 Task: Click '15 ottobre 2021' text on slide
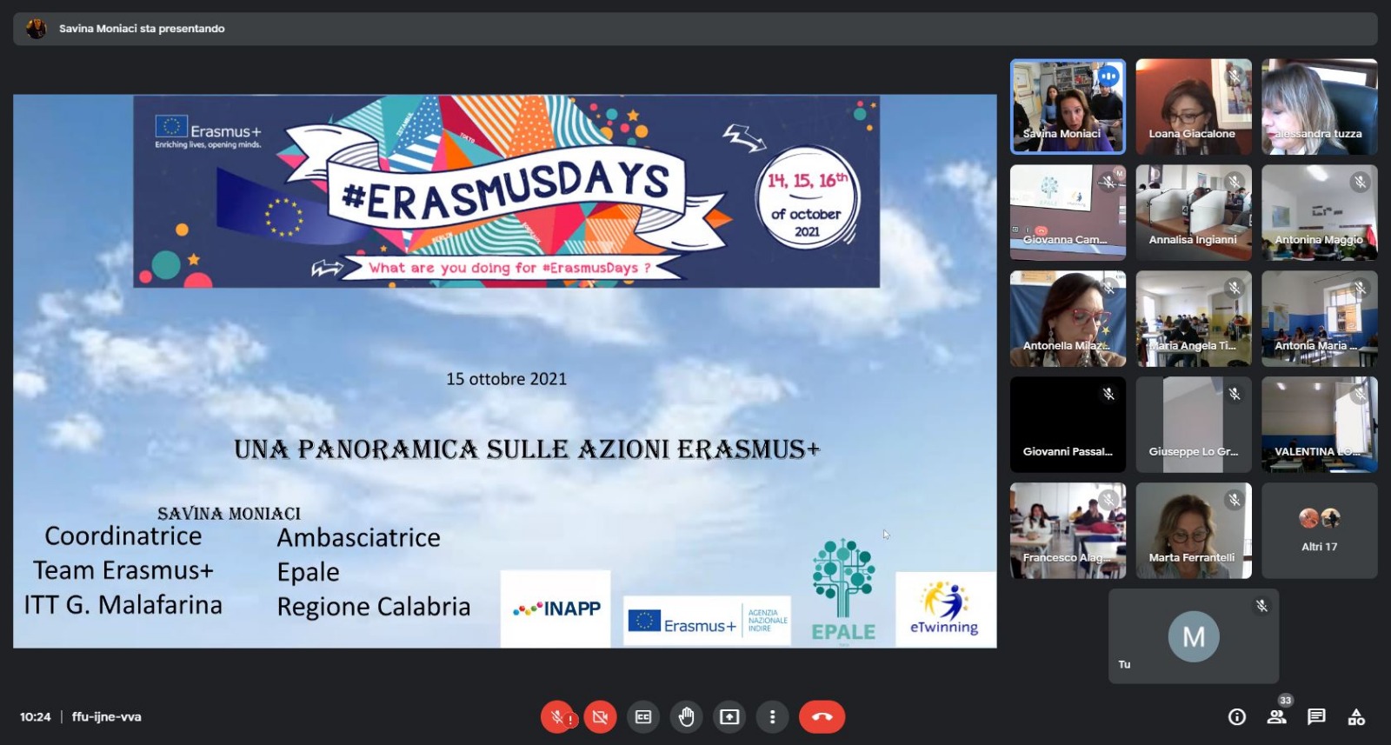506,379
